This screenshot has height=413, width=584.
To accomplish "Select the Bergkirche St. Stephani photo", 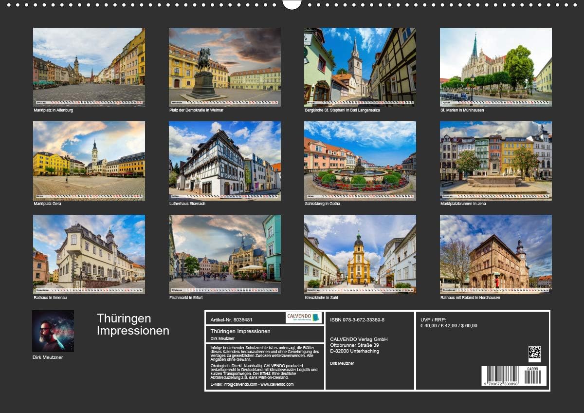I will pos(360,67).
